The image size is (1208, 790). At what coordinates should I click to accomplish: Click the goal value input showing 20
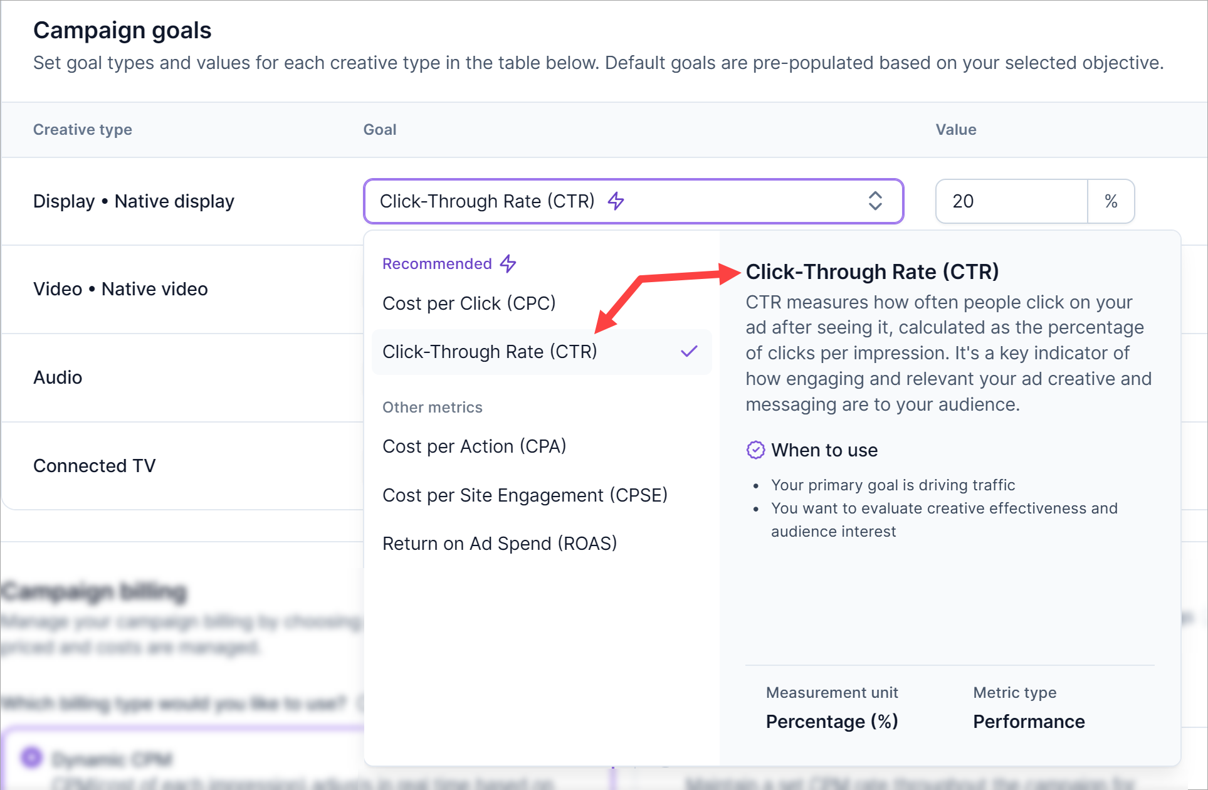tap(1011, 201)
